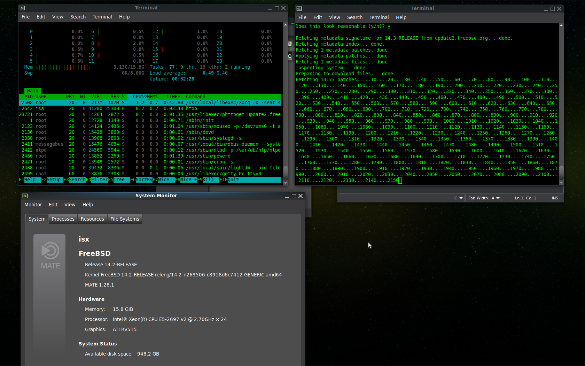Image resolution: width=585 pixels, height=366 pixels.
Task: Open the C language mode dropdown
Action: 457,198
